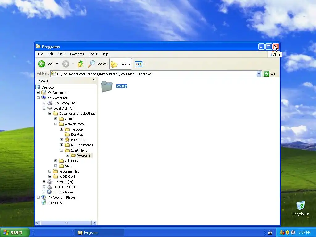The width and height of the screenshot is (316, 237).
Task: Select the My Network Places icon
Action: coord(44,197)
